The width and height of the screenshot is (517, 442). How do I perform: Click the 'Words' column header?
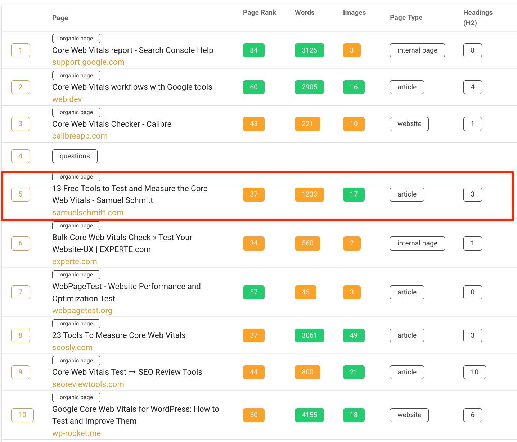coord(305,13)
